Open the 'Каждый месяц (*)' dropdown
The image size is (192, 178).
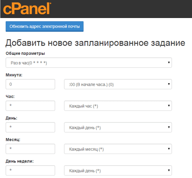118,149
